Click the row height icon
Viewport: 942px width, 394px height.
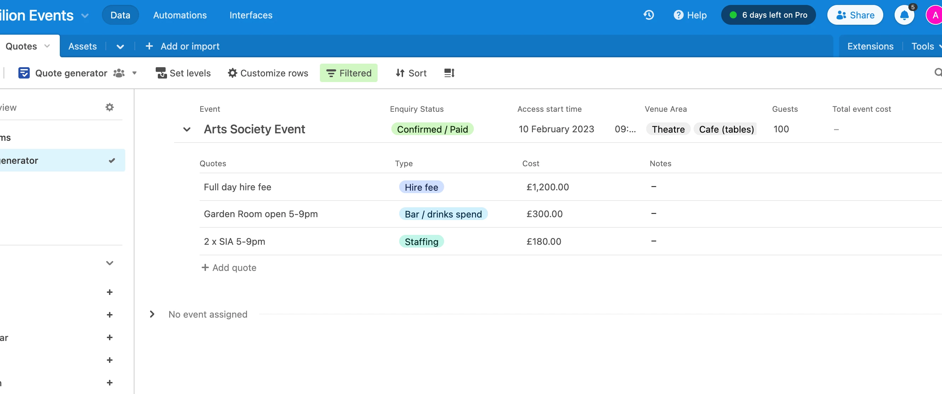[x=449, y=73]
